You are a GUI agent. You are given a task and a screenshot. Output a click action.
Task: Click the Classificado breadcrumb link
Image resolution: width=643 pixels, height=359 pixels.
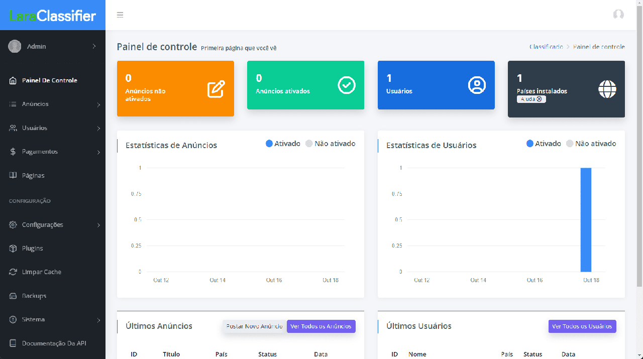coord(546,47)
